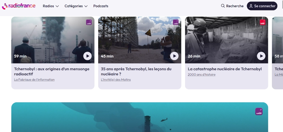Click the '26 min' duration label
Screen dimensions: 283x132
(194, 56)
